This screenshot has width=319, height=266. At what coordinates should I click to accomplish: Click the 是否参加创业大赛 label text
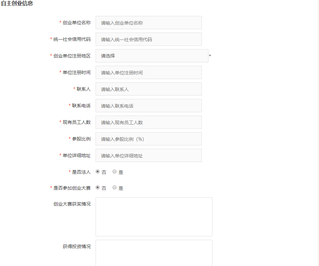[x=72, y=188]
